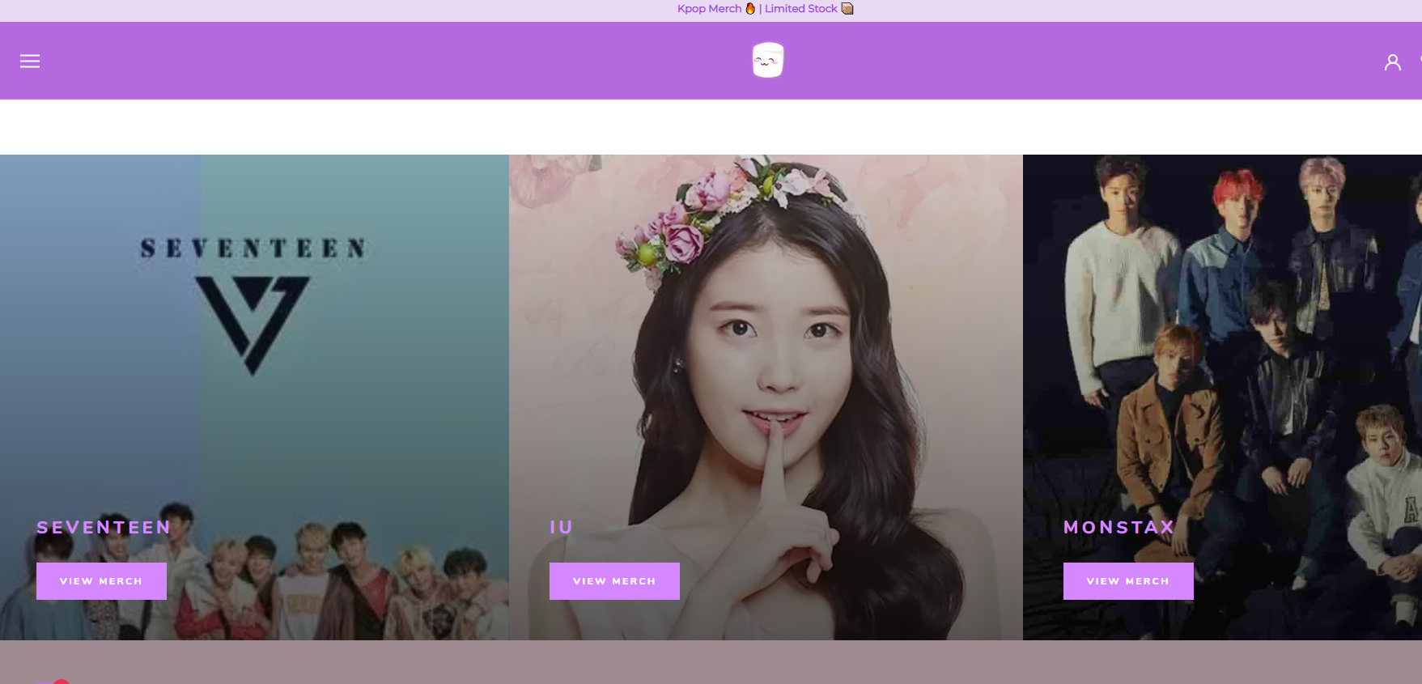Click the purple IU collection title

(x=561, y=528)
